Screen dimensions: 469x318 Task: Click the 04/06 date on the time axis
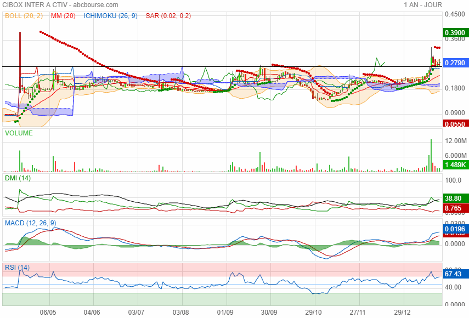tap(92, 313)
